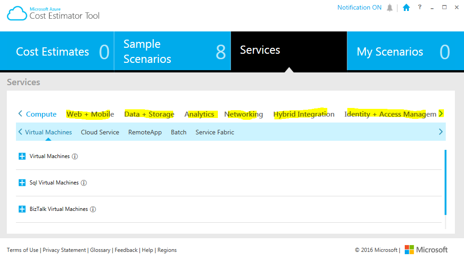
Task: Expand the BizTalk Virtual Machines plus row
Action: [x=22, y=209]
